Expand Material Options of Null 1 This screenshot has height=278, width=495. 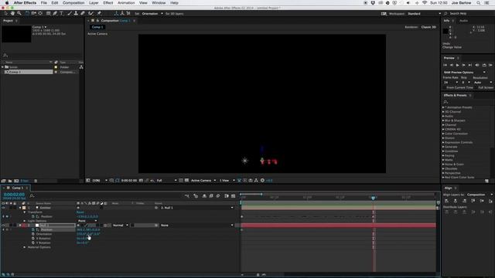tap(25, 247)
